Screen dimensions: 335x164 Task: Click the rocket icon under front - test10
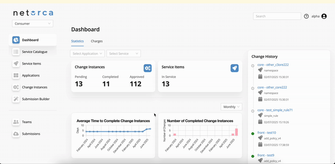(x=260, y=138)
